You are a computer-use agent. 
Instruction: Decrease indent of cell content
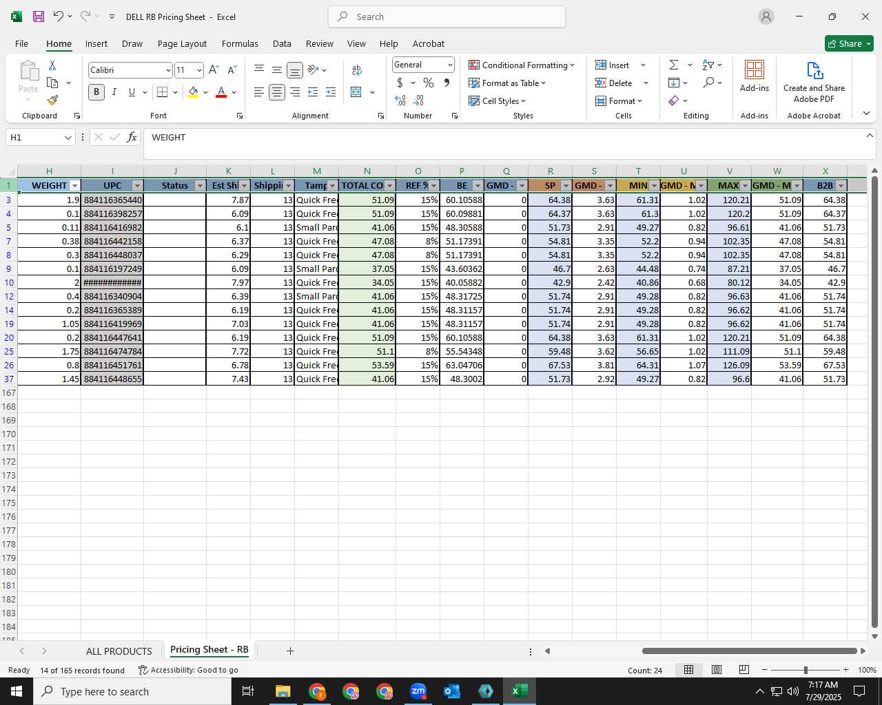(x=313, y=92)
